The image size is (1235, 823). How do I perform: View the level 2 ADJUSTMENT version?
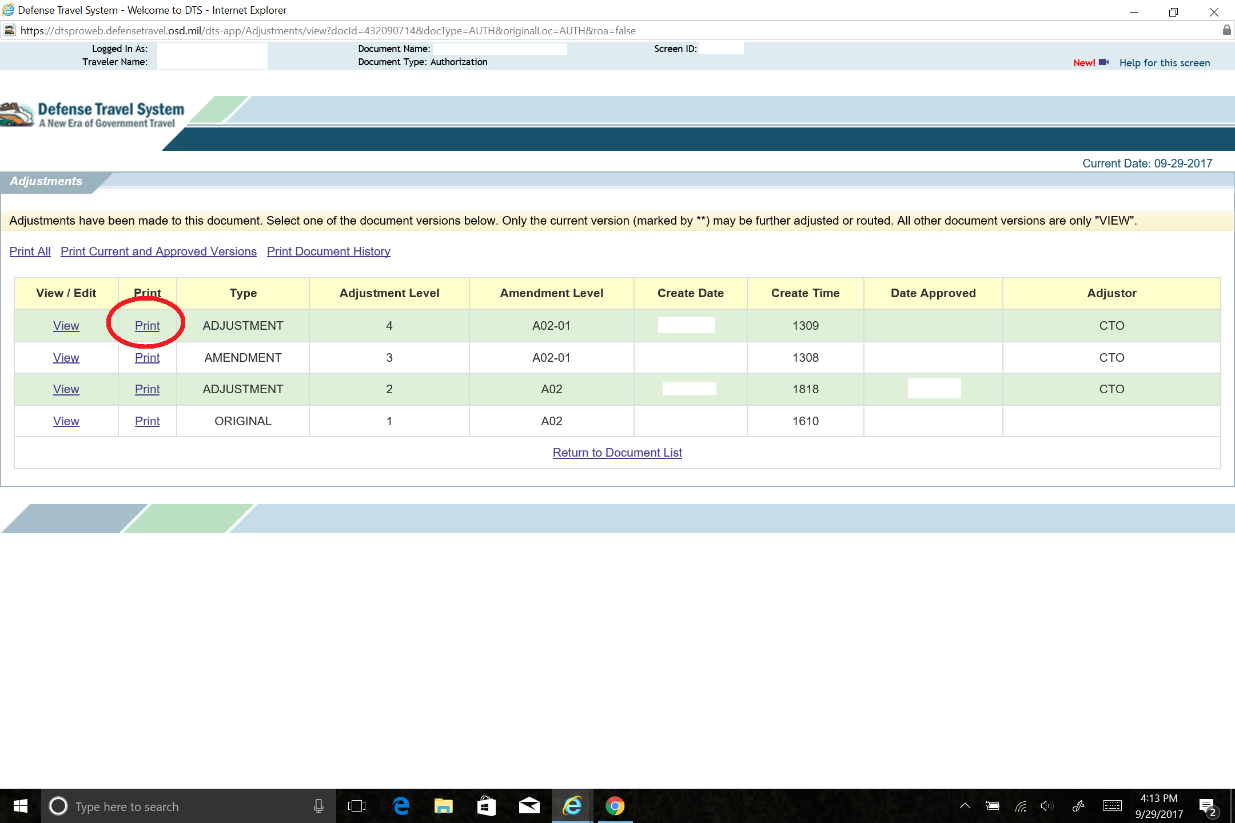(66, 389)
